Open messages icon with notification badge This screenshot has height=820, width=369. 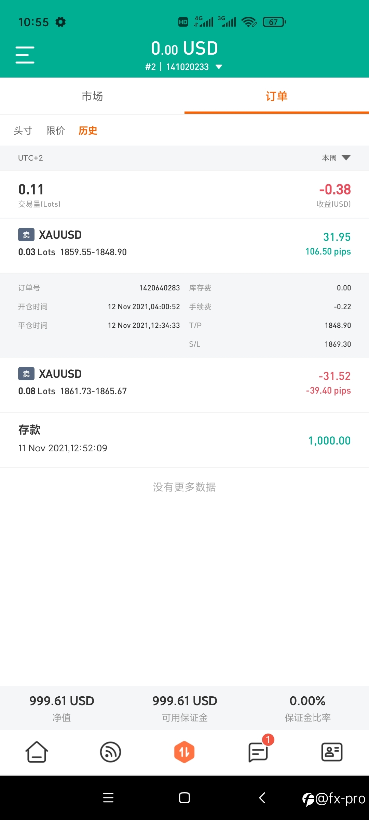(x=259, y=751)
